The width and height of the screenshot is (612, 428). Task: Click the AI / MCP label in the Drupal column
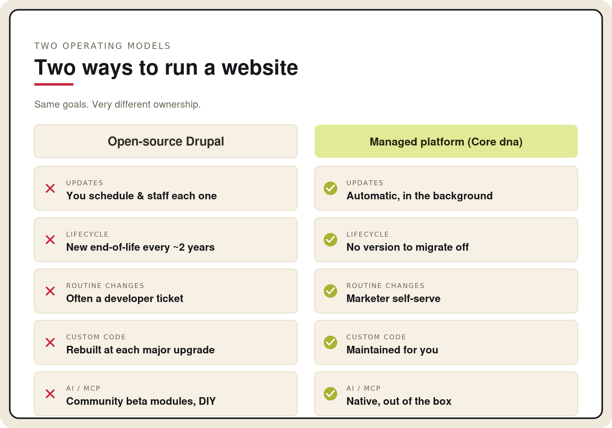pyautogui.click(x=83, y=388)
